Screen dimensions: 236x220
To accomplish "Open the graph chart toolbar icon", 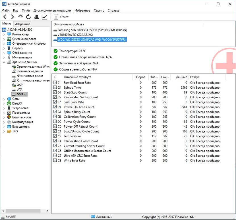I will click(44, 17).
